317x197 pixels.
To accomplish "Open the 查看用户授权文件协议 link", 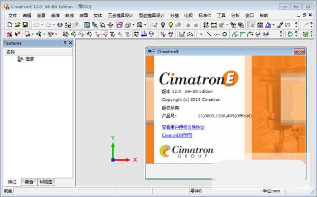I will 183,127.
